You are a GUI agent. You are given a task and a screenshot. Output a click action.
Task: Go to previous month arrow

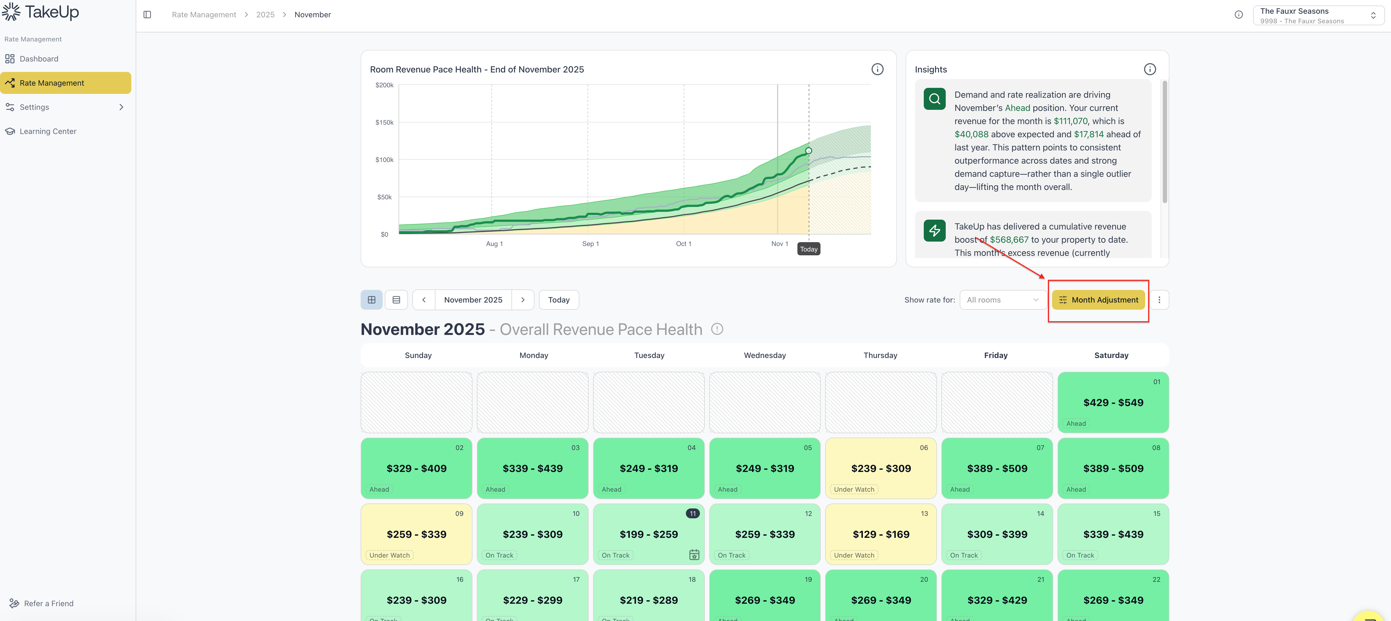point(424,300)
